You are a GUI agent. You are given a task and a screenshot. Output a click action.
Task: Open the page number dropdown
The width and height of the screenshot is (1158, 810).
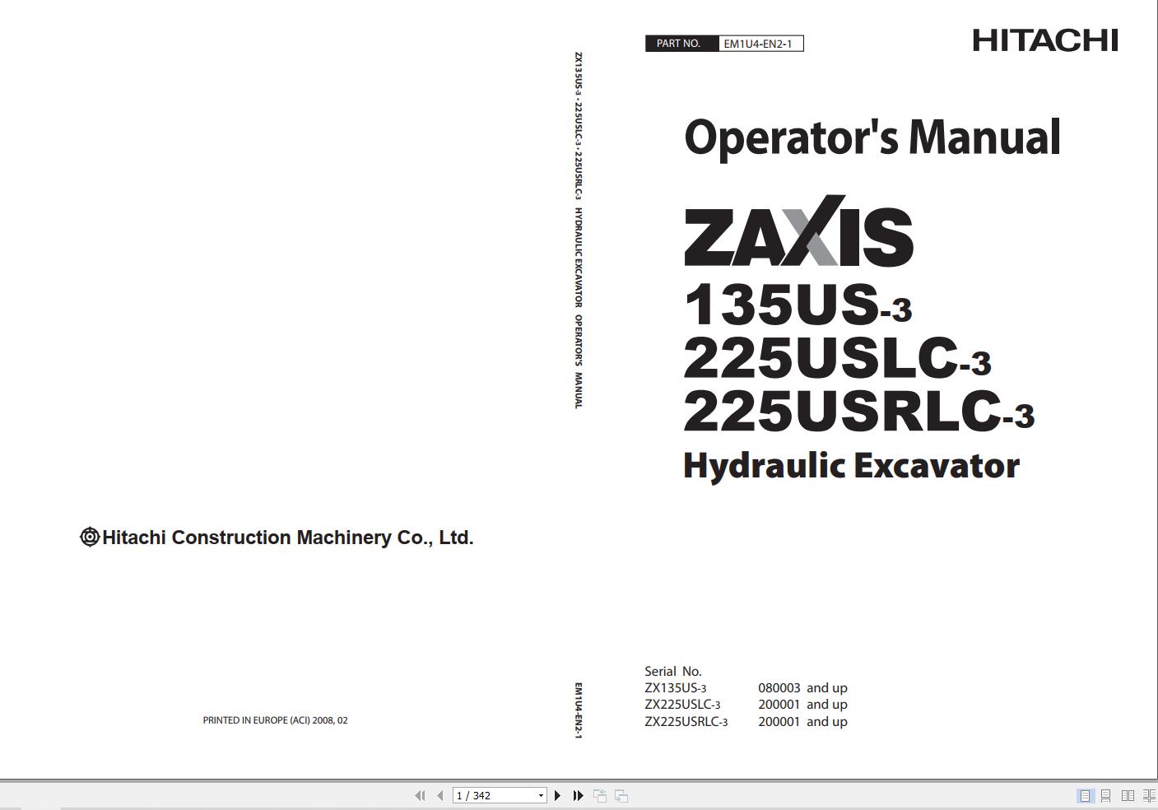tap(541, 796)
